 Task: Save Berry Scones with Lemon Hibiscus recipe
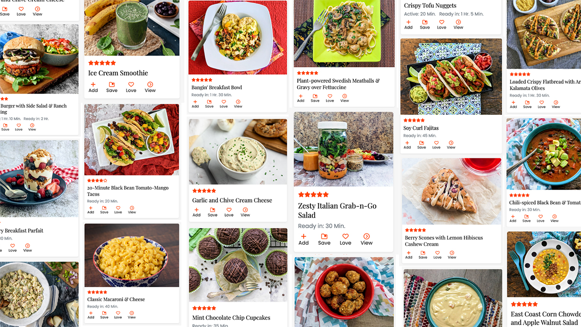pyautogui.click(x=423, y=255)
